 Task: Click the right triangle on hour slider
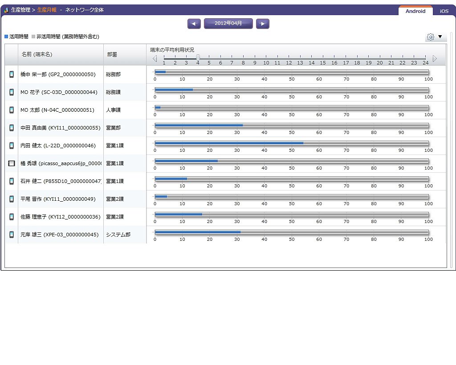(435, 58)
